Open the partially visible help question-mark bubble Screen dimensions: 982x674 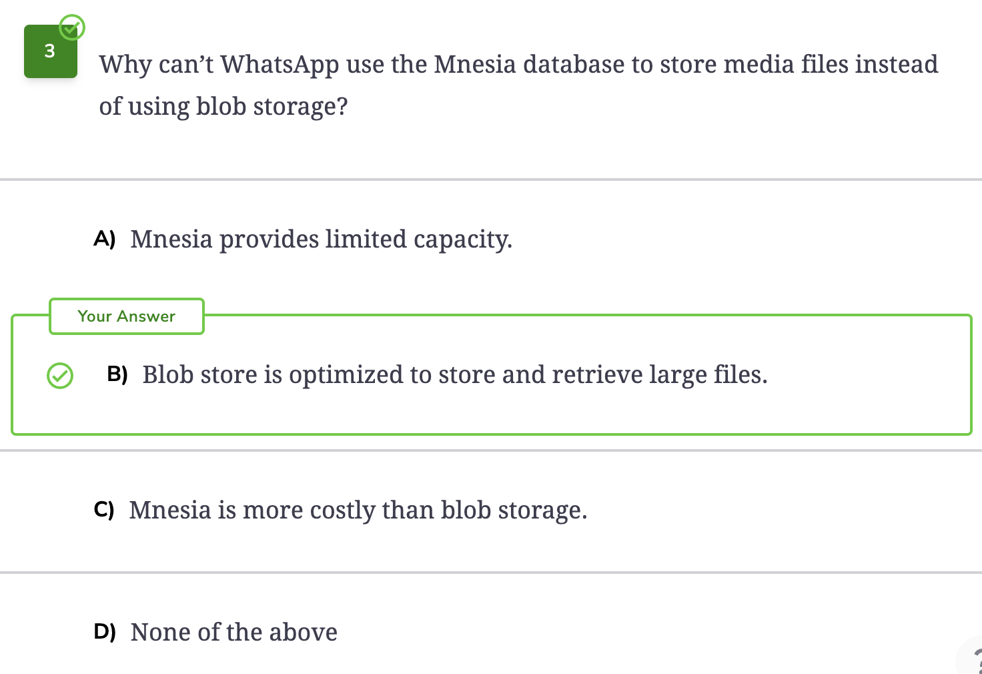point(971,657)
